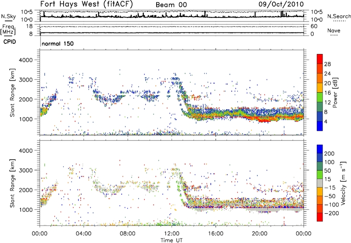Click the transmit frequency trace panel
Image resolution: width=351 pixels, height=243 pixels.
point(172,30)
